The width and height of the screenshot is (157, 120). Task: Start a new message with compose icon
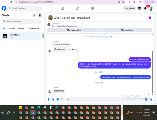pos(40,15)
